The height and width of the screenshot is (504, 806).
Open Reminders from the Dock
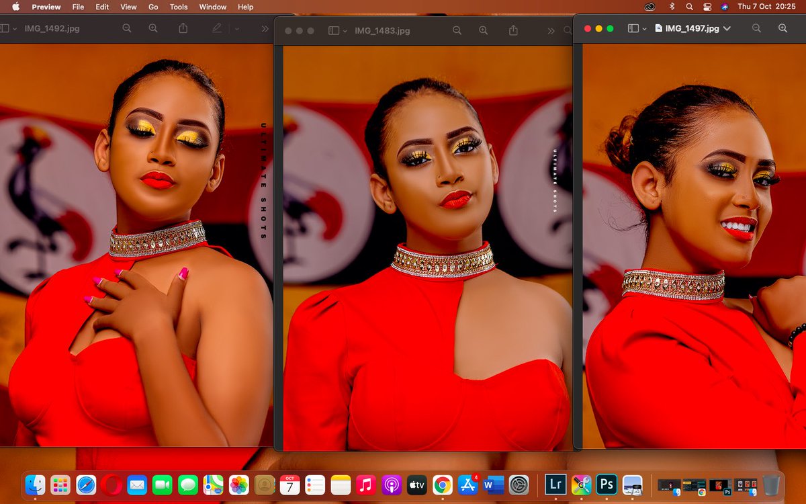315,485
